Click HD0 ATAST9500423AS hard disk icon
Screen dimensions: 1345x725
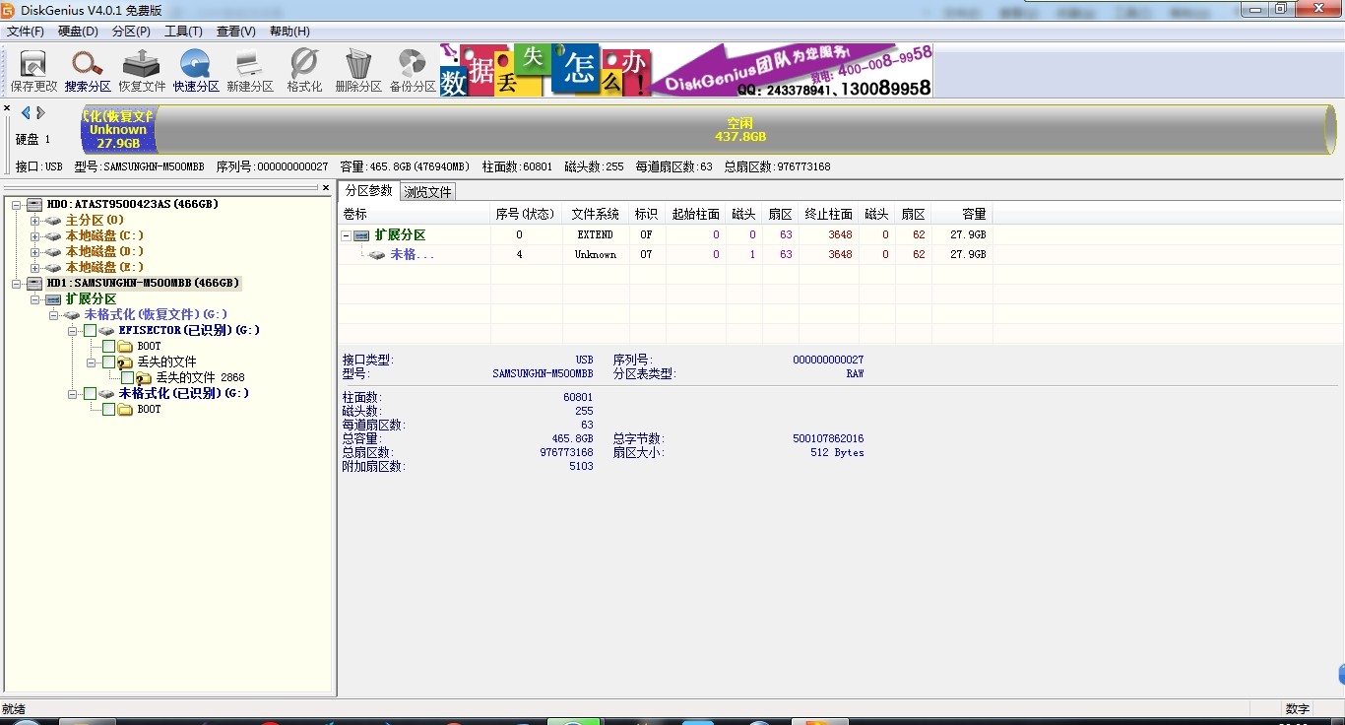pos(34,205)
